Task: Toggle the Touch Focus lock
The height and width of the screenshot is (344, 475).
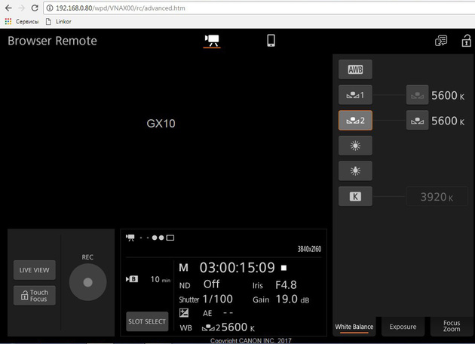Action: point(34,296)
